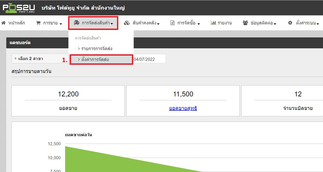Click the people icon for ข้อมูลติดต่อ

click(x=245, y=23)
